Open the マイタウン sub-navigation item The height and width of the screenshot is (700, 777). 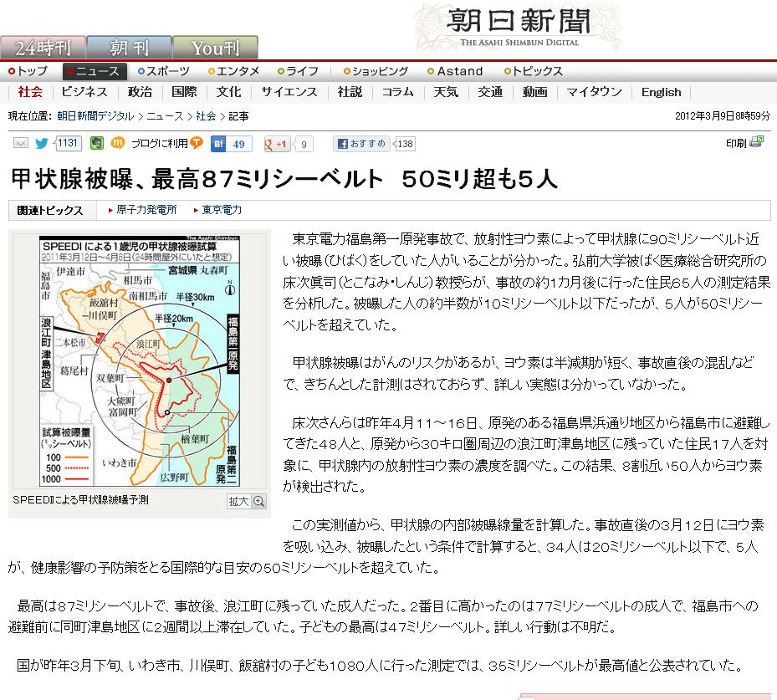click(x=594, y=92)
